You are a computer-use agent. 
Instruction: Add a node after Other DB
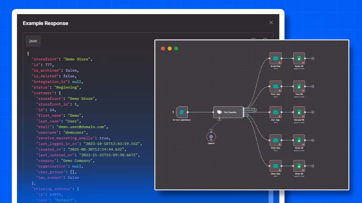(313, 166)
